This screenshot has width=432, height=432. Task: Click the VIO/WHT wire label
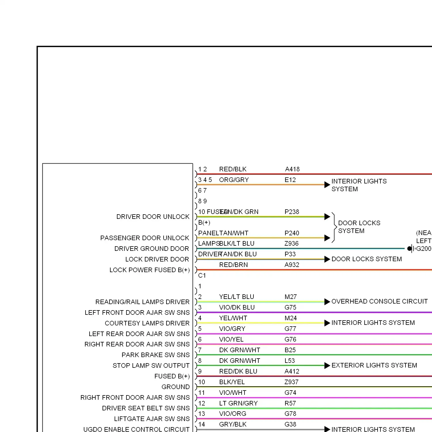point(233,393)
